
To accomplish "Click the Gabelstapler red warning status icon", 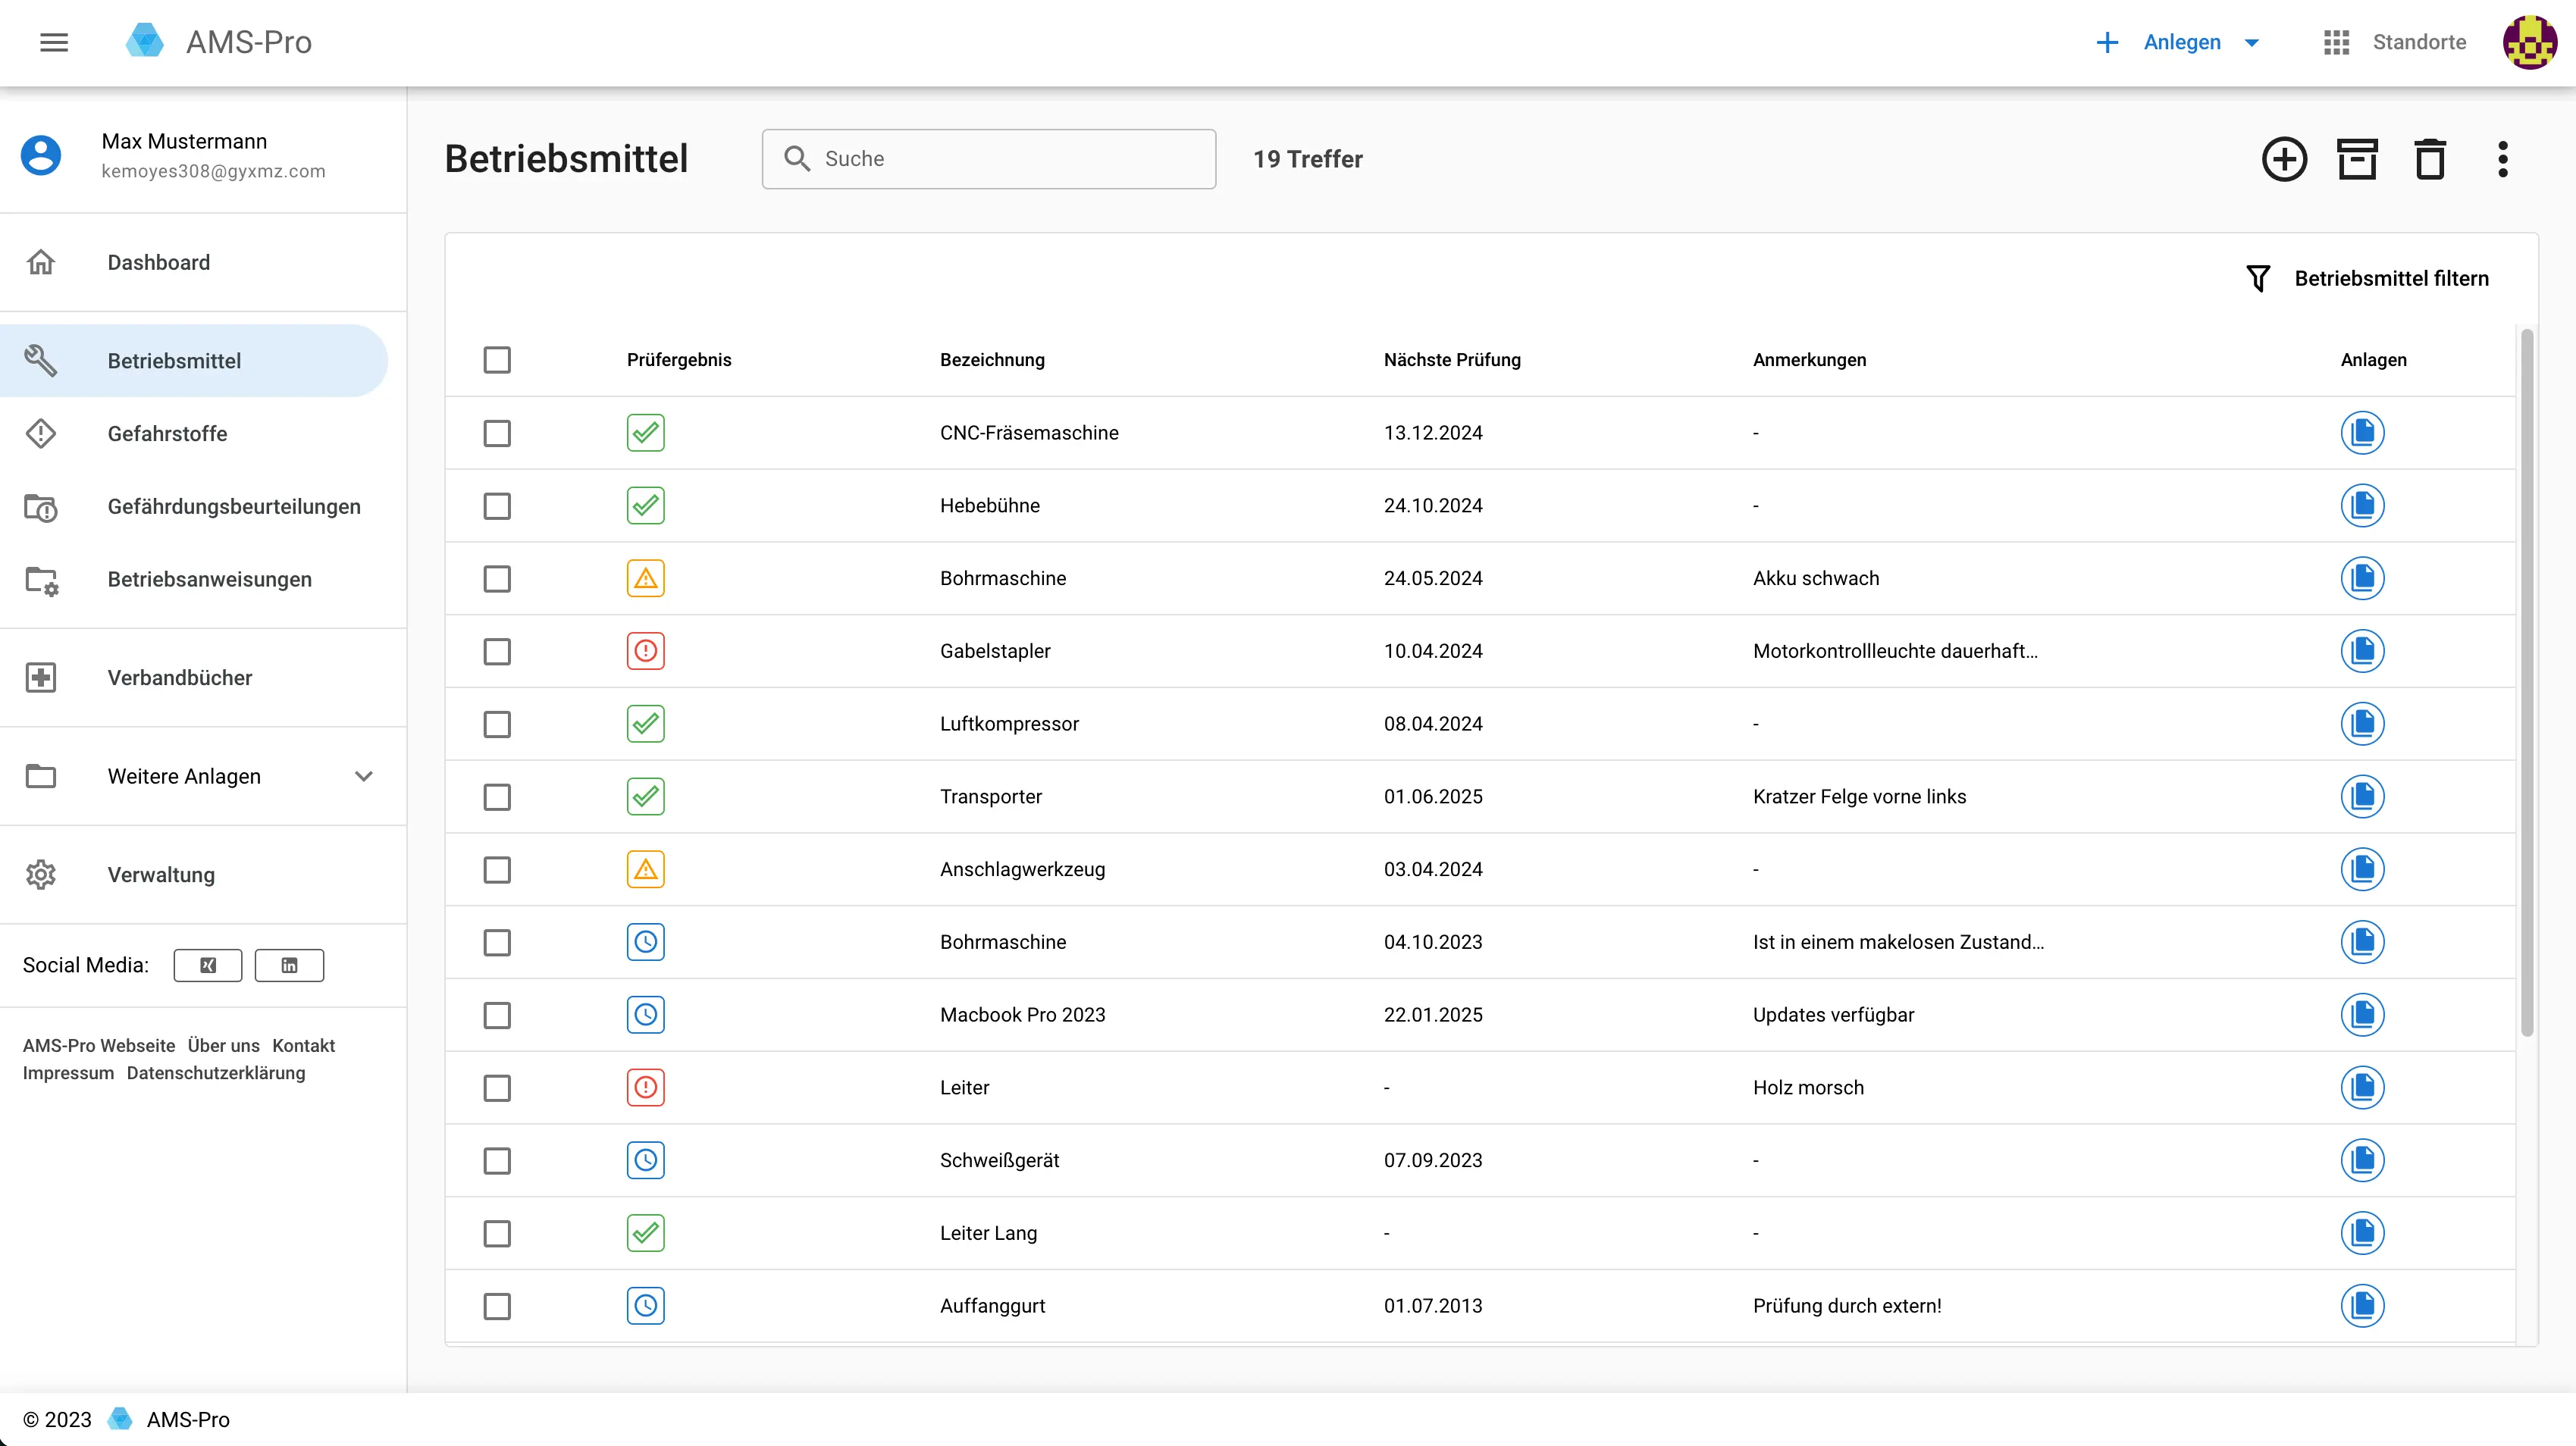I will pos(646,651).
